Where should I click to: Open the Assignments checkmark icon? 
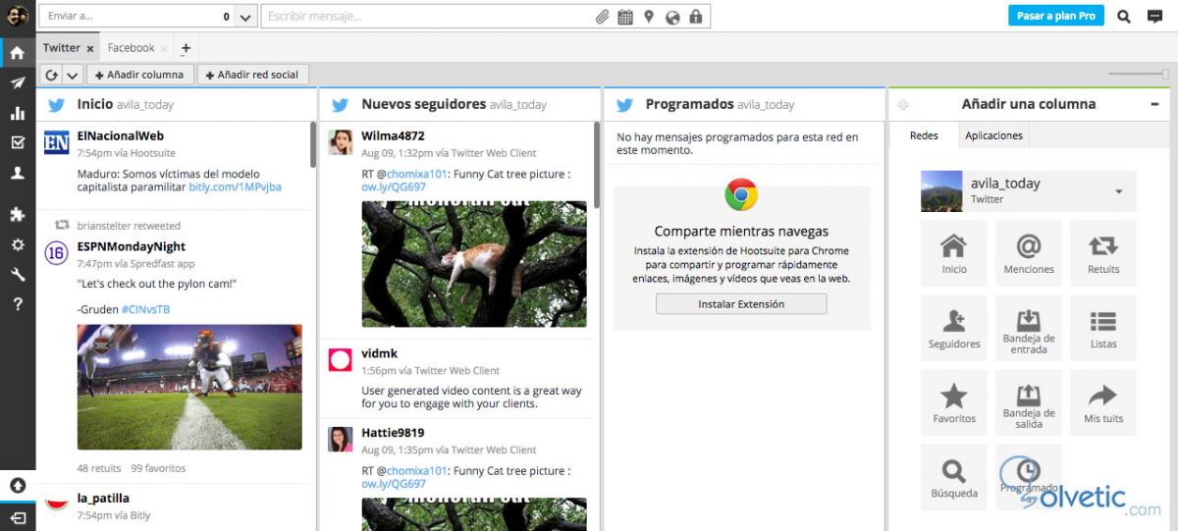[17, 142]
